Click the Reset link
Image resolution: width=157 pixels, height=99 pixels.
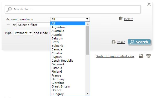121,42
